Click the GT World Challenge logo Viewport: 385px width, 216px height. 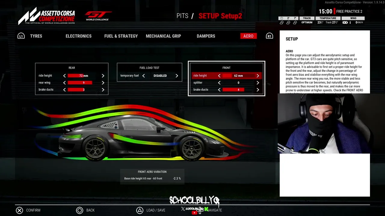point(98,16)
